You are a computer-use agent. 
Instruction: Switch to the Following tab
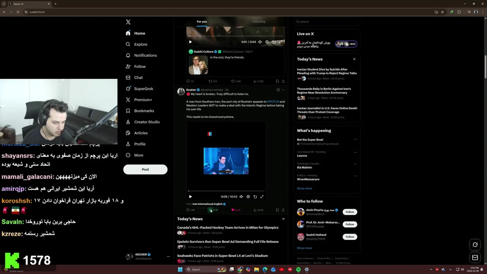259,22
